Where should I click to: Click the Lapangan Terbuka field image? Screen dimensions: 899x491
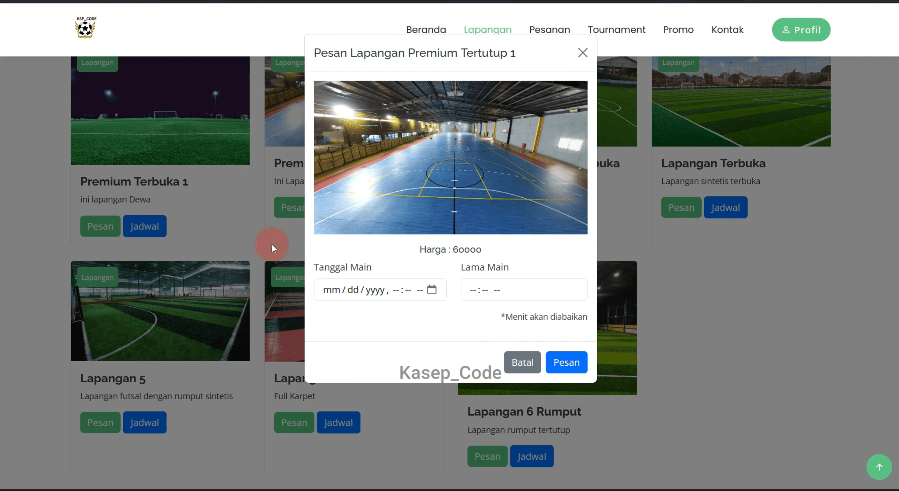[x=741, y=101]
